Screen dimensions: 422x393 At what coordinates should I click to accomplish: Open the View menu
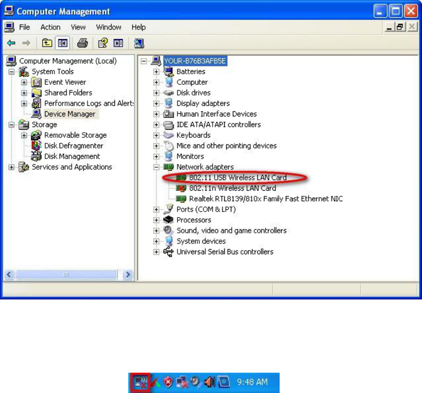click(x=78, y=27)
